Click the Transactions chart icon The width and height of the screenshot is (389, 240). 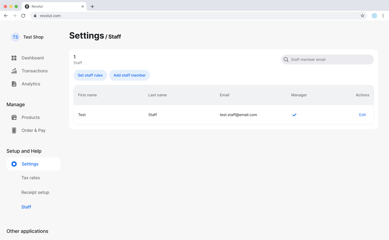[x=14, y=71]
